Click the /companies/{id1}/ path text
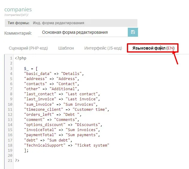Screen dimensions: 189x169 tap(16, 15)
